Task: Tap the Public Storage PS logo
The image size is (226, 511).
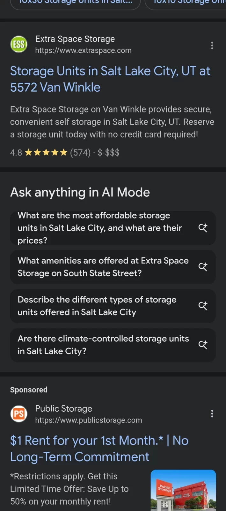Action: 19,414
